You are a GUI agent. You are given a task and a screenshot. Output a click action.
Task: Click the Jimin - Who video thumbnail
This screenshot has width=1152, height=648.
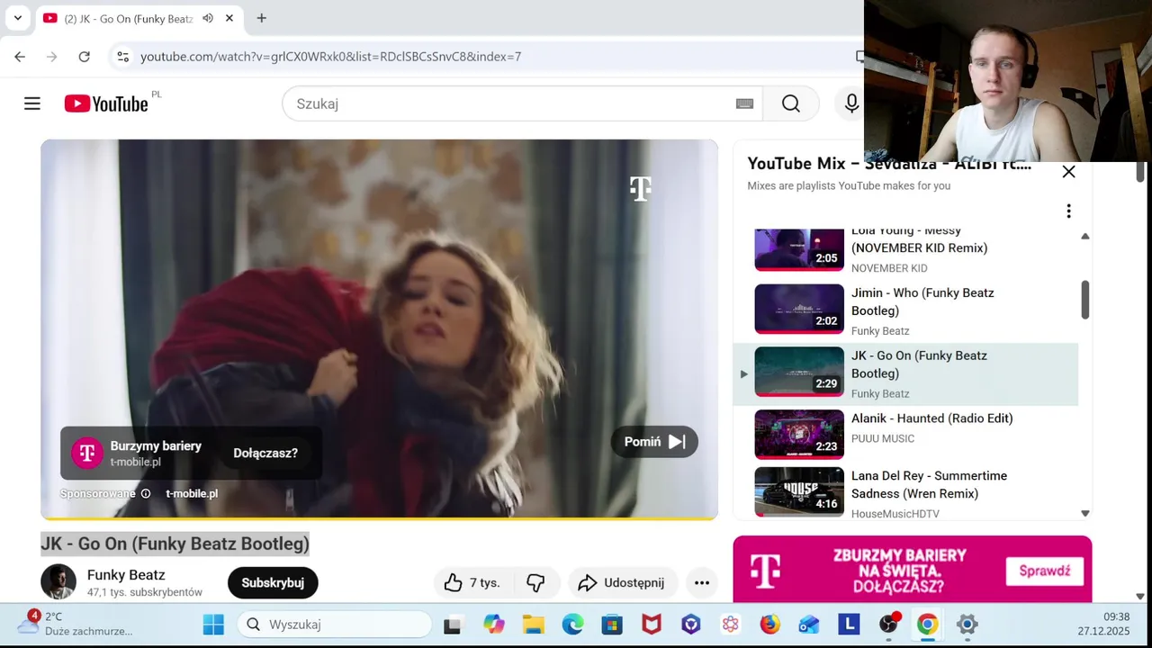coord(799,309)
